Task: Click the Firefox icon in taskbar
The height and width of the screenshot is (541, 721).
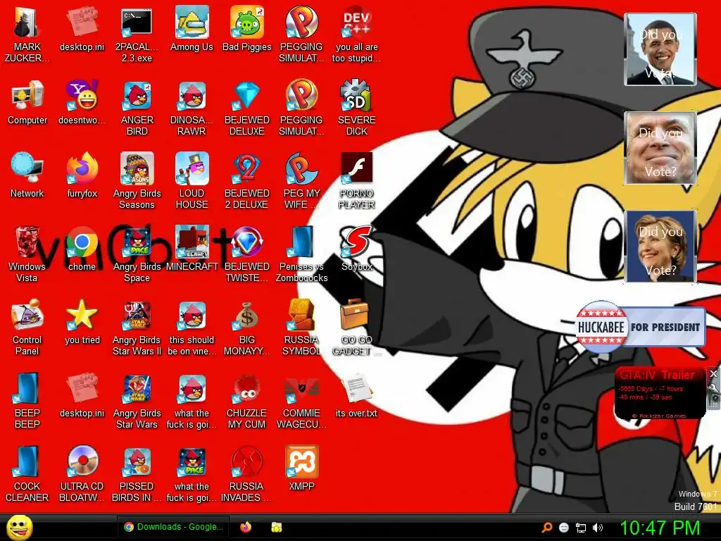Action: (246, 527)
